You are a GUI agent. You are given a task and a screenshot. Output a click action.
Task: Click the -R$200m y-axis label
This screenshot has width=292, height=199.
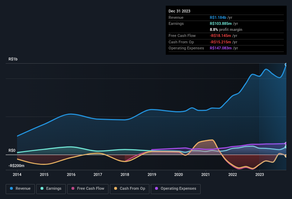point(16,166)
